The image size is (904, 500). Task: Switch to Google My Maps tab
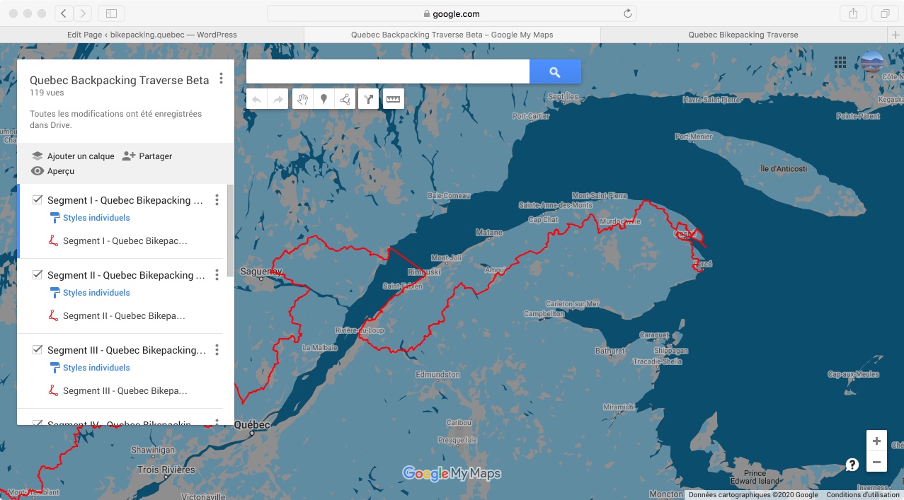click(452, 35)
